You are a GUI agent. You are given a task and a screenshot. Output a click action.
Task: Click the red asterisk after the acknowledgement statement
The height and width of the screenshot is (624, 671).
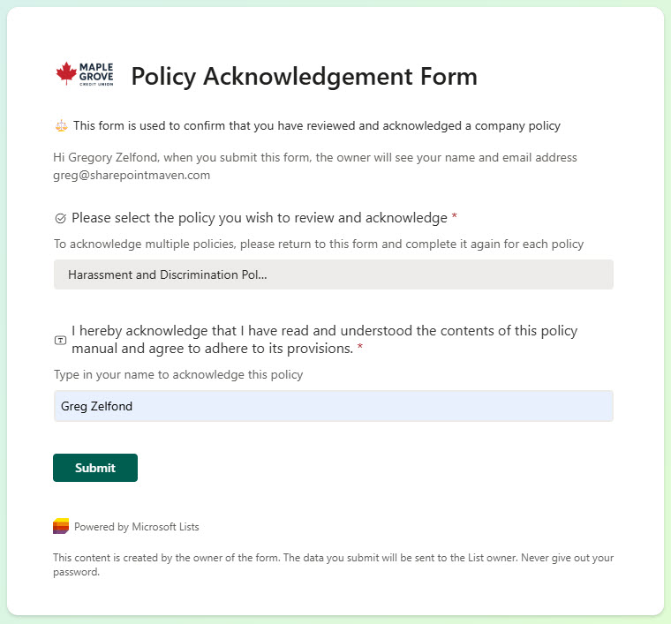pos(360,349)
